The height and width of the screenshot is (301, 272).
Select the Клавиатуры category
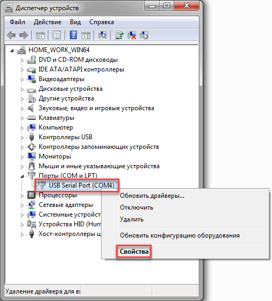56,118
